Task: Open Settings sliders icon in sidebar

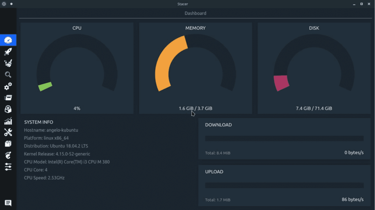Action: click(x=8, y=167)
